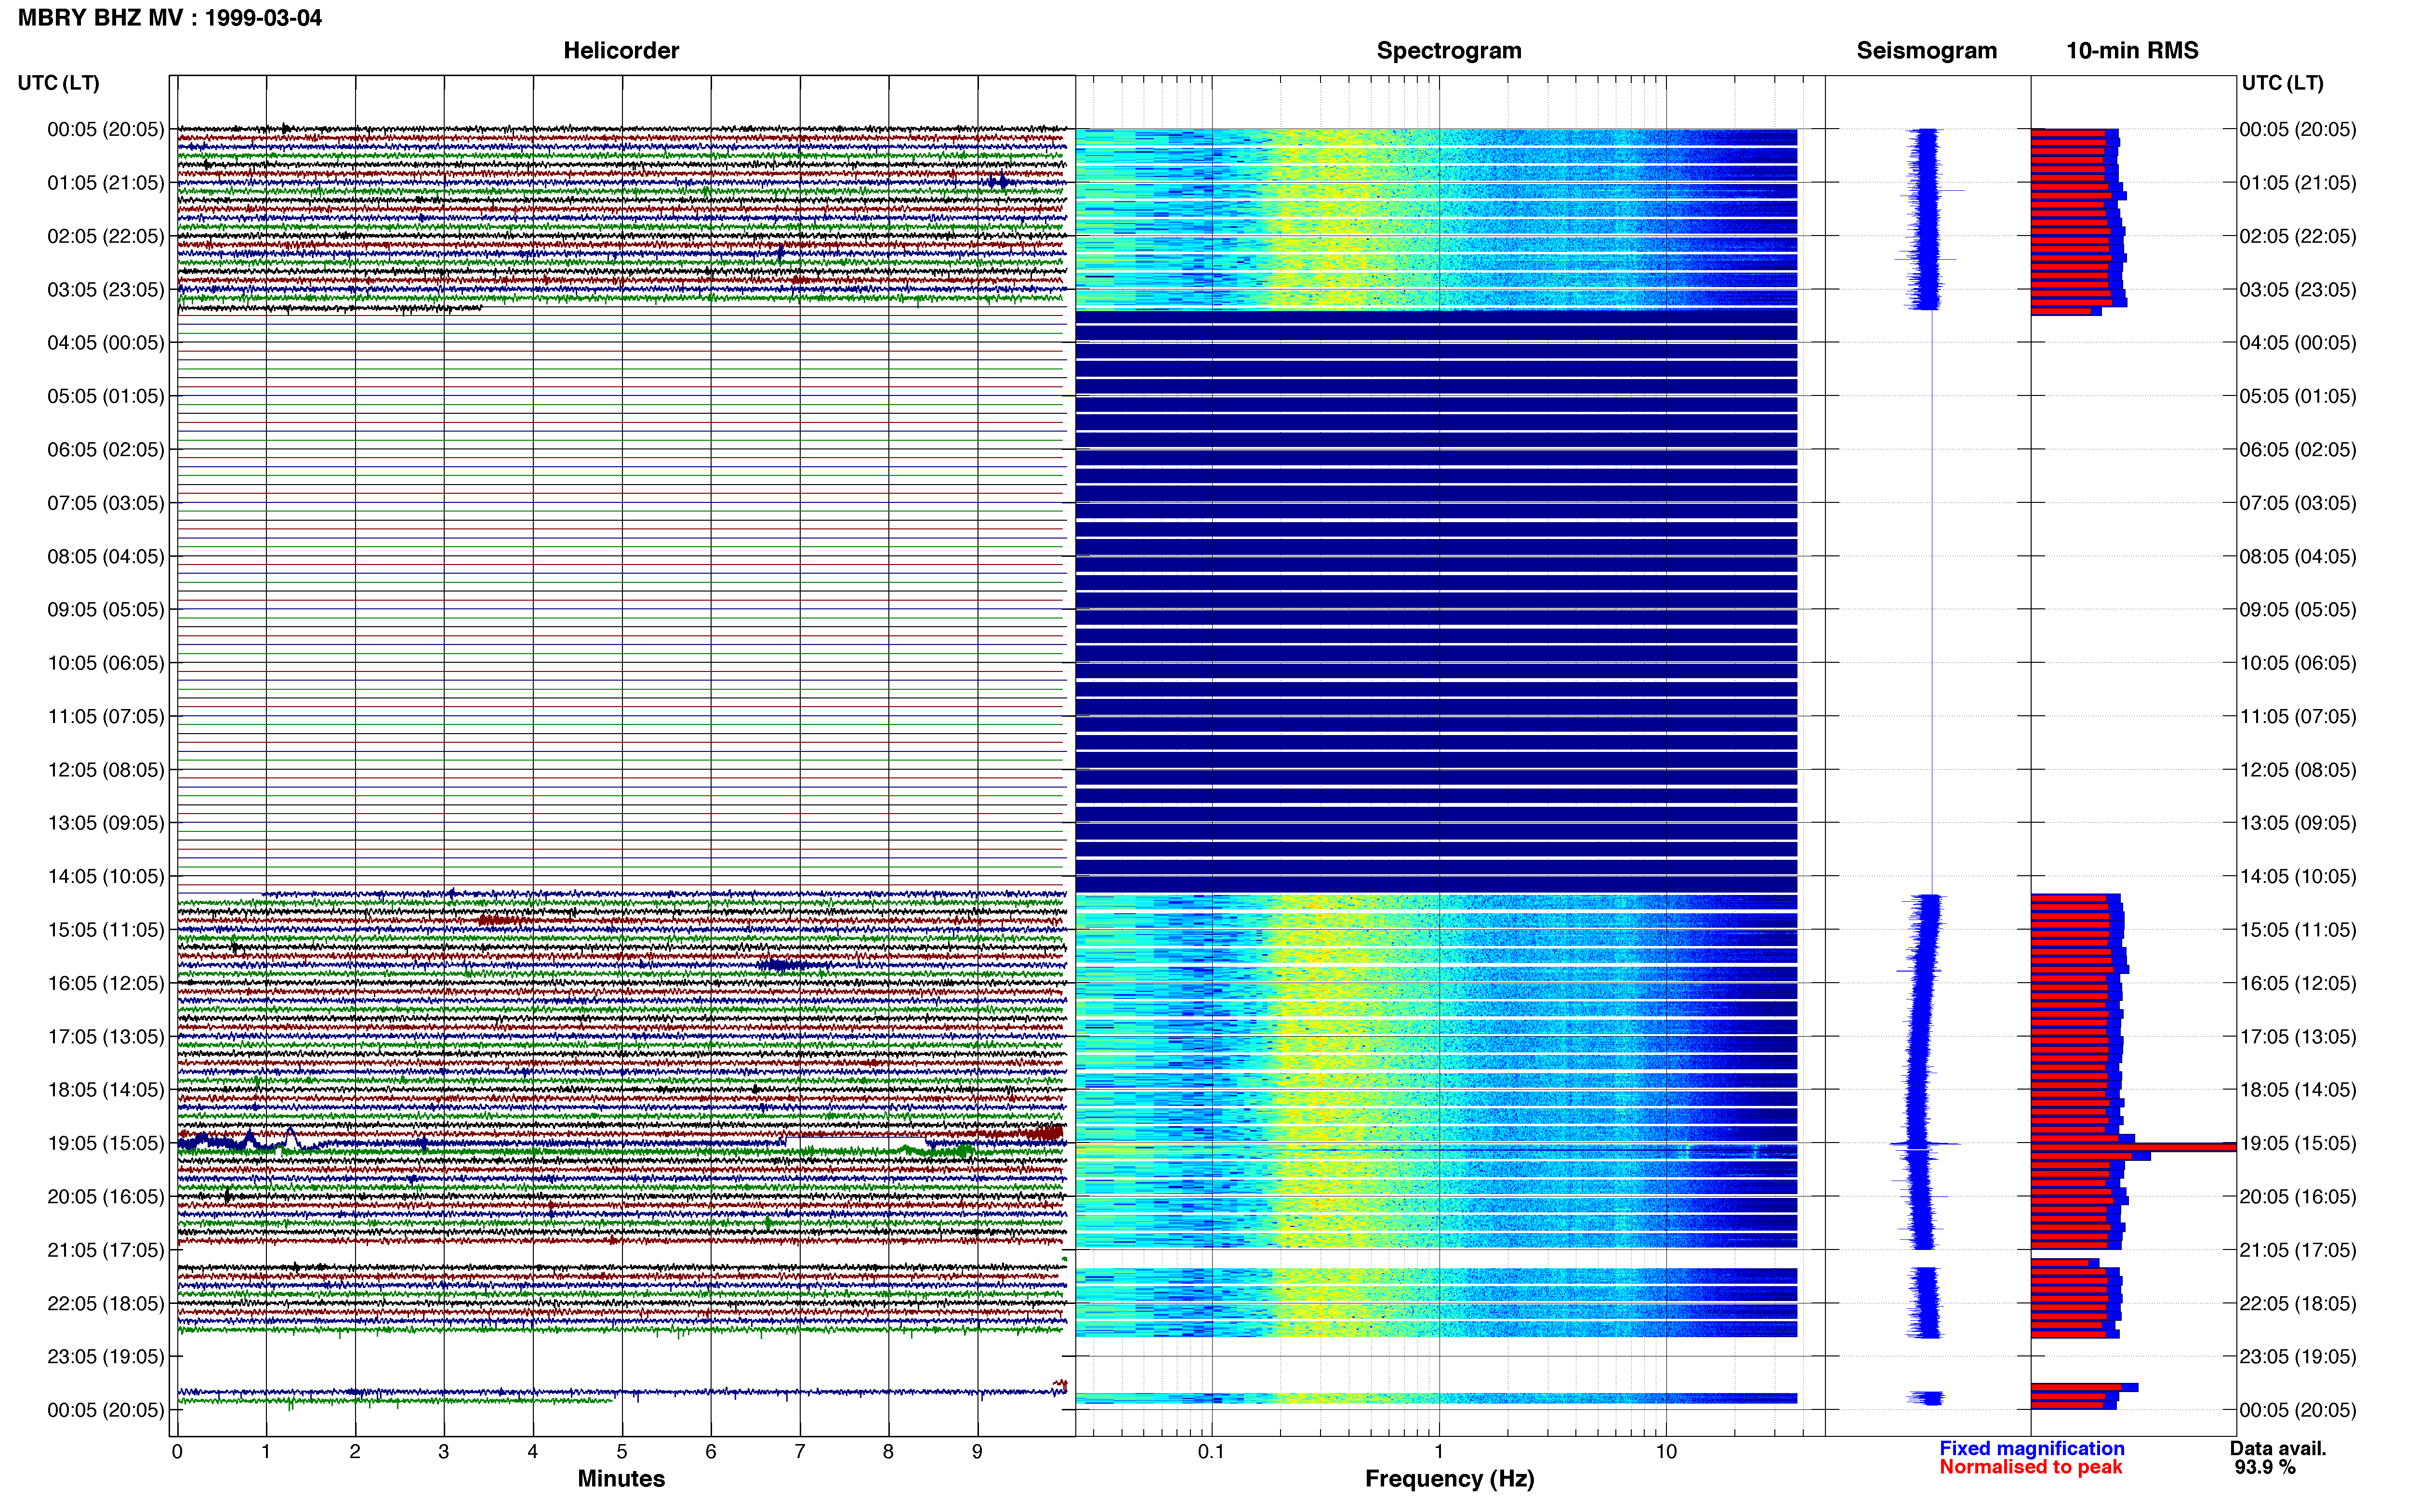
Task: Click the '1' frequency tick label
Action: 1439,1451
